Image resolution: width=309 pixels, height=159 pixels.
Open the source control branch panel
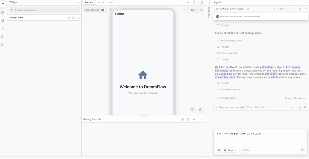(x=3, y=45)
